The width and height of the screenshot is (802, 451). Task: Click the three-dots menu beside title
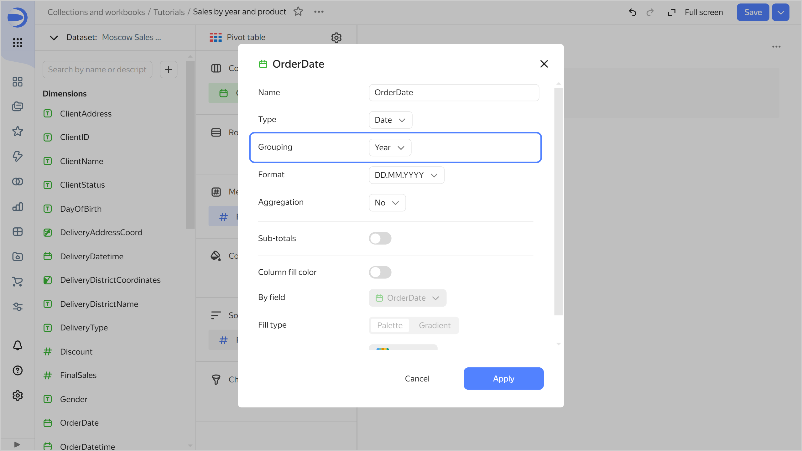pyautogui.click(x=319, y=12)
